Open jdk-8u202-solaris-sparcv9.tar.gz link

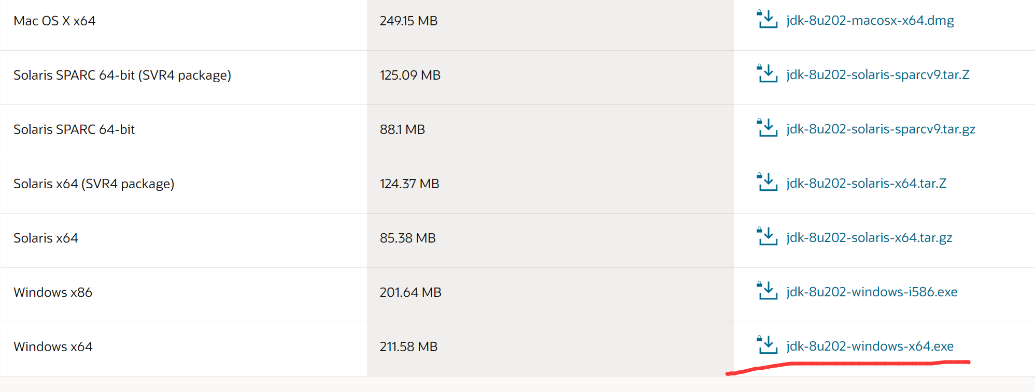tap(881, 129)
